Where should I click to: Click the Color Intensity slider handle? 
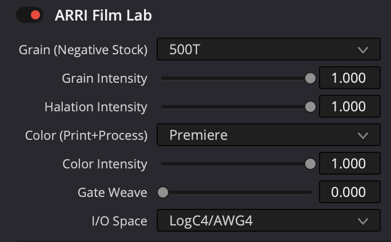coord(310,164)
